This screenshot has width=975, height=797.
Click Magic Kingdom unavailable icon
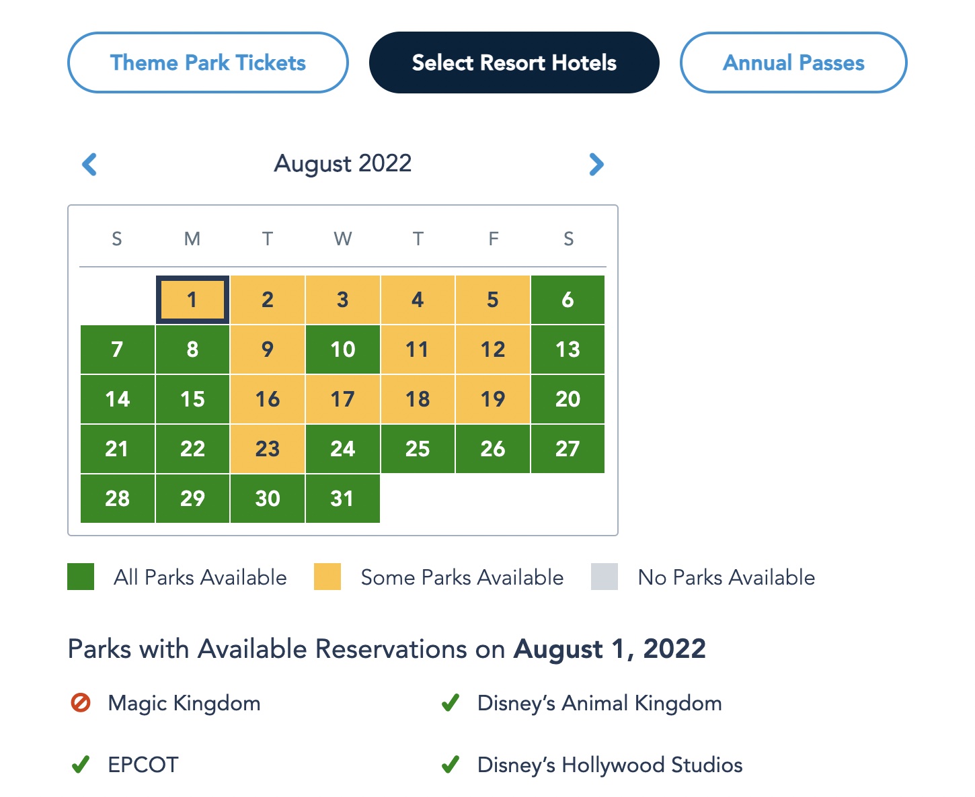click(81, 703)
